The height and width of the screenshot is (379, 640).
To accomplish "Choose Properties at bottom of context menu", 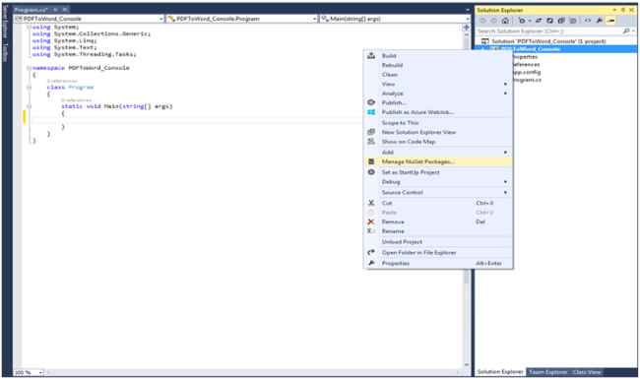I will tap(438, 264).
